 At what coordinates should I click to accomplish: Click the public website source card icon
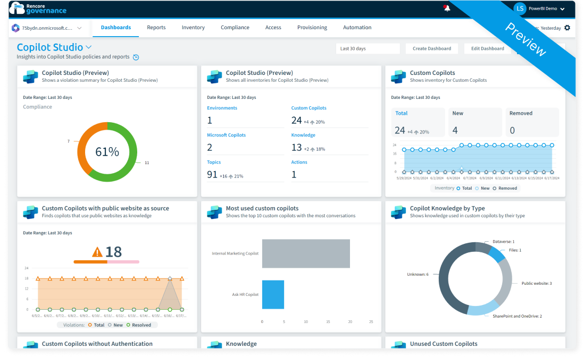[30, 212]
